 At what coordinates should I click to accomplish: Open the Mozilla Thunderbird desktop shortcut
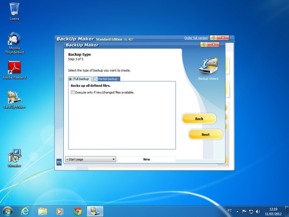(x=14, y=39)
